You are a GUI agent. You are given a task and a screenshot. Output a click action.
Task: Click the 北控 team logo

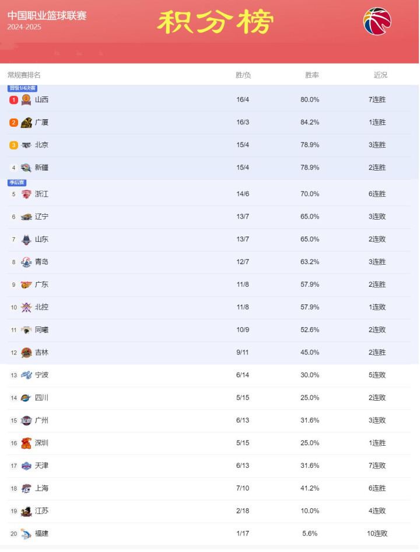pyautogui.click(x=26, y=307)
